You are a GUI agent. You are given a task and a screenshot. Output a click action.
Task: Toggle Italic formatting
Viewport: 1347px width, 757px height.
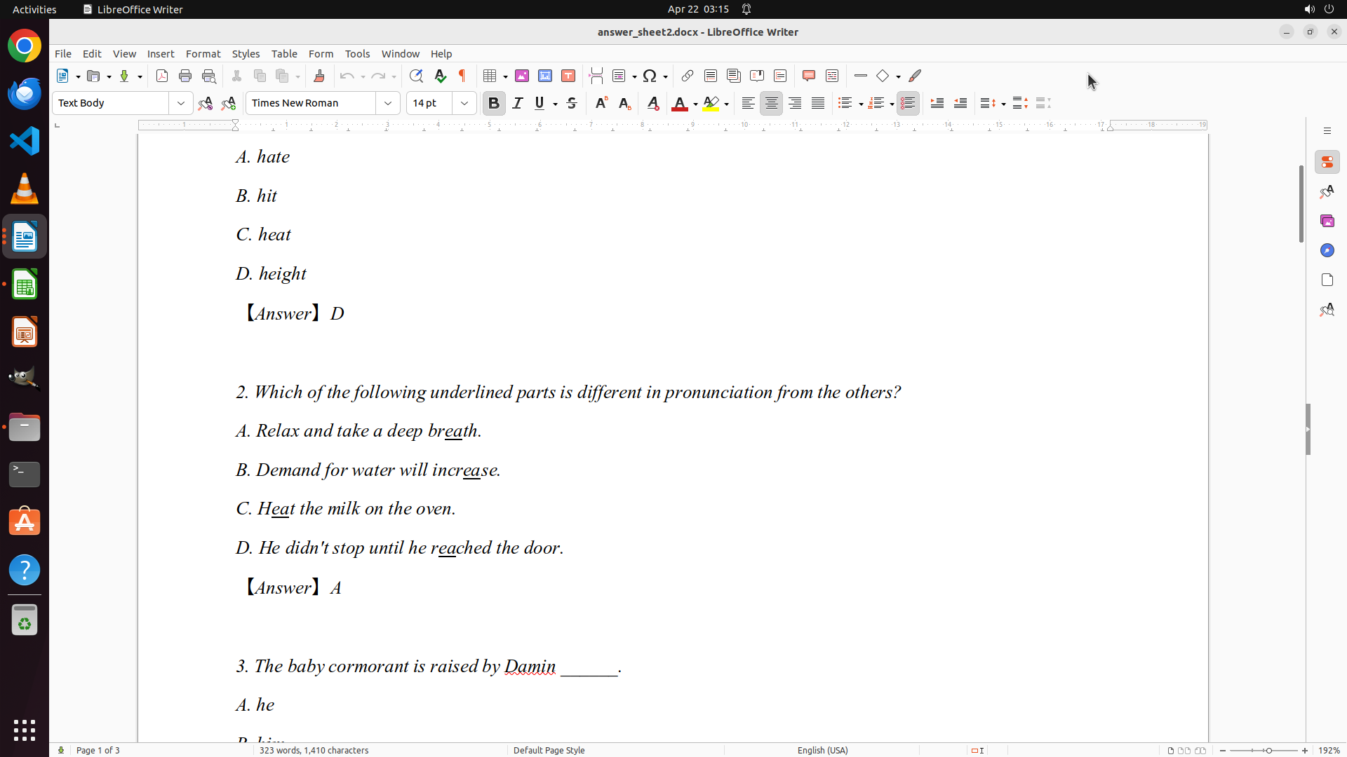pyautogui.click(x=518, y=103)
